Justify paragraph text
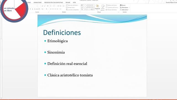The width and height of the screenshot is (177, 100). pyautogui.click(x=57, y=9)
